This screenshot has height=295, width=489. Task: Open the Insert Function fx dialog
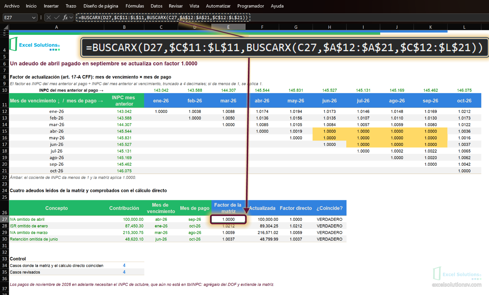coord(65,17)
